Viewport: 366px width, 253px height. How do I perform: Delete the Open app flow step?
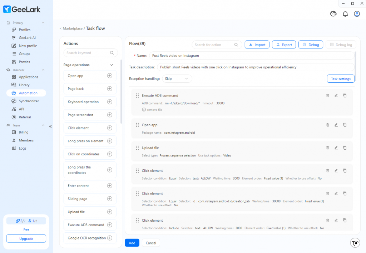click(x=328, y=125)
